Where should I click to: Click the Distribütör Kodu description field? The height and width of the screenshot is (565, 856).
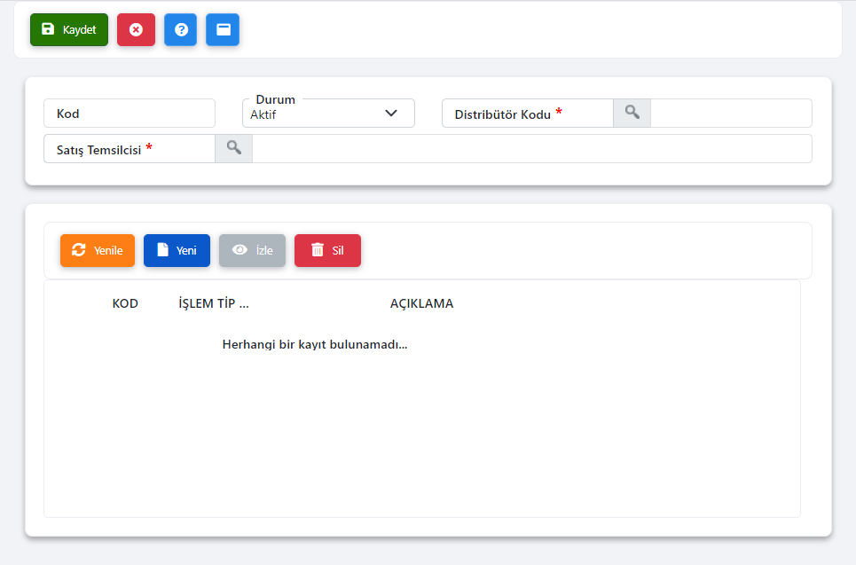click(731, 113)
